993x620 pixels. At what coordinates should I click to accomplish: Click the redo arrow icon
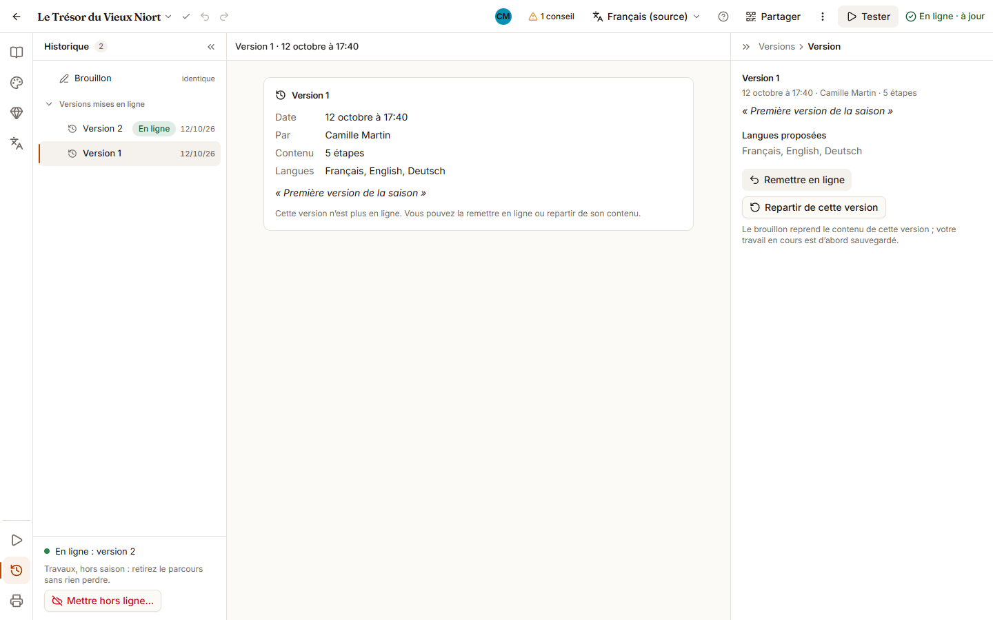pyautogui.click(x=224, y=17)
